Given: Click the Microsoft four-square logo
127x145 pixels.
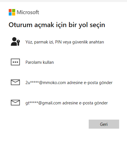Looking at the screenshot, I should (x=12, y=12).
